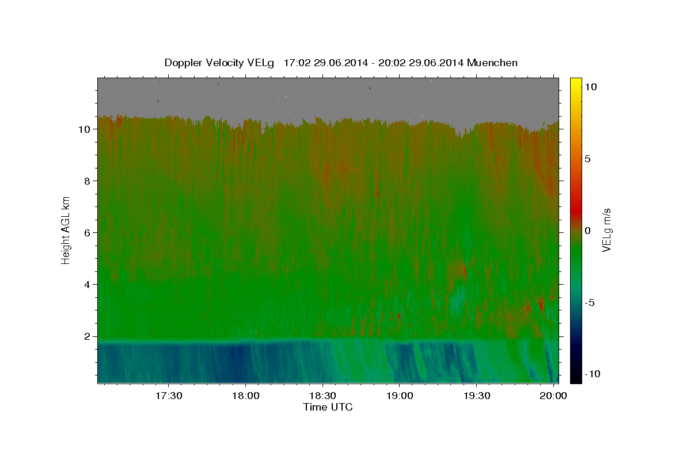Click the 'Time UTC' axis label
Viewport: 691px width, 460px height.
328,407
